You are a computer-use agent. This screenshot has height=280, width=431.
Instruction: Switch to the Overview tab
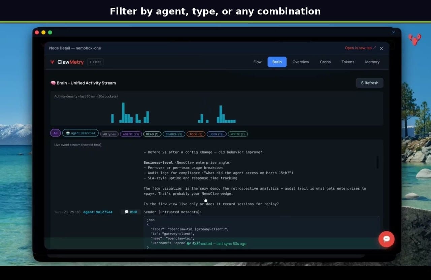[301, 62]
